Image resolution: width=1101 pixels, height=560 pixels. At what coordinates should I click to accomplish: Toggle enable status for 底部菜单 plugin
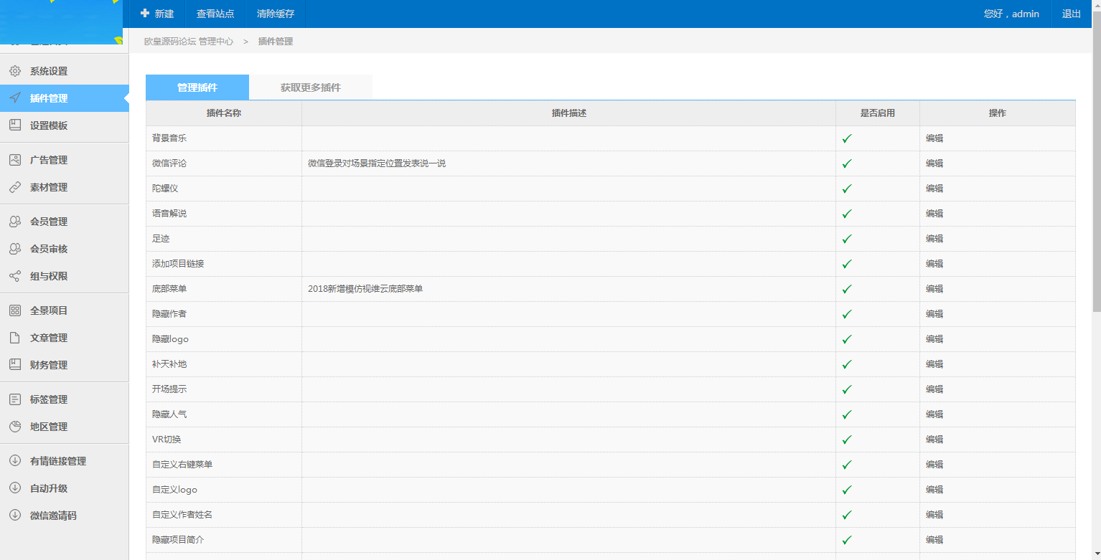pyautogui.click(x=847, y=288)
